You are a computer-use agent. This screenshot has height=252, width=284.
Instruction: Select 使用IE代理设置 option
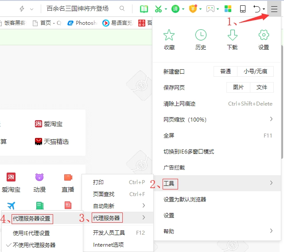[x=31, y=233]
